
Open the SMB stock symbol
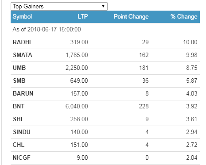(x=19, y=81)
